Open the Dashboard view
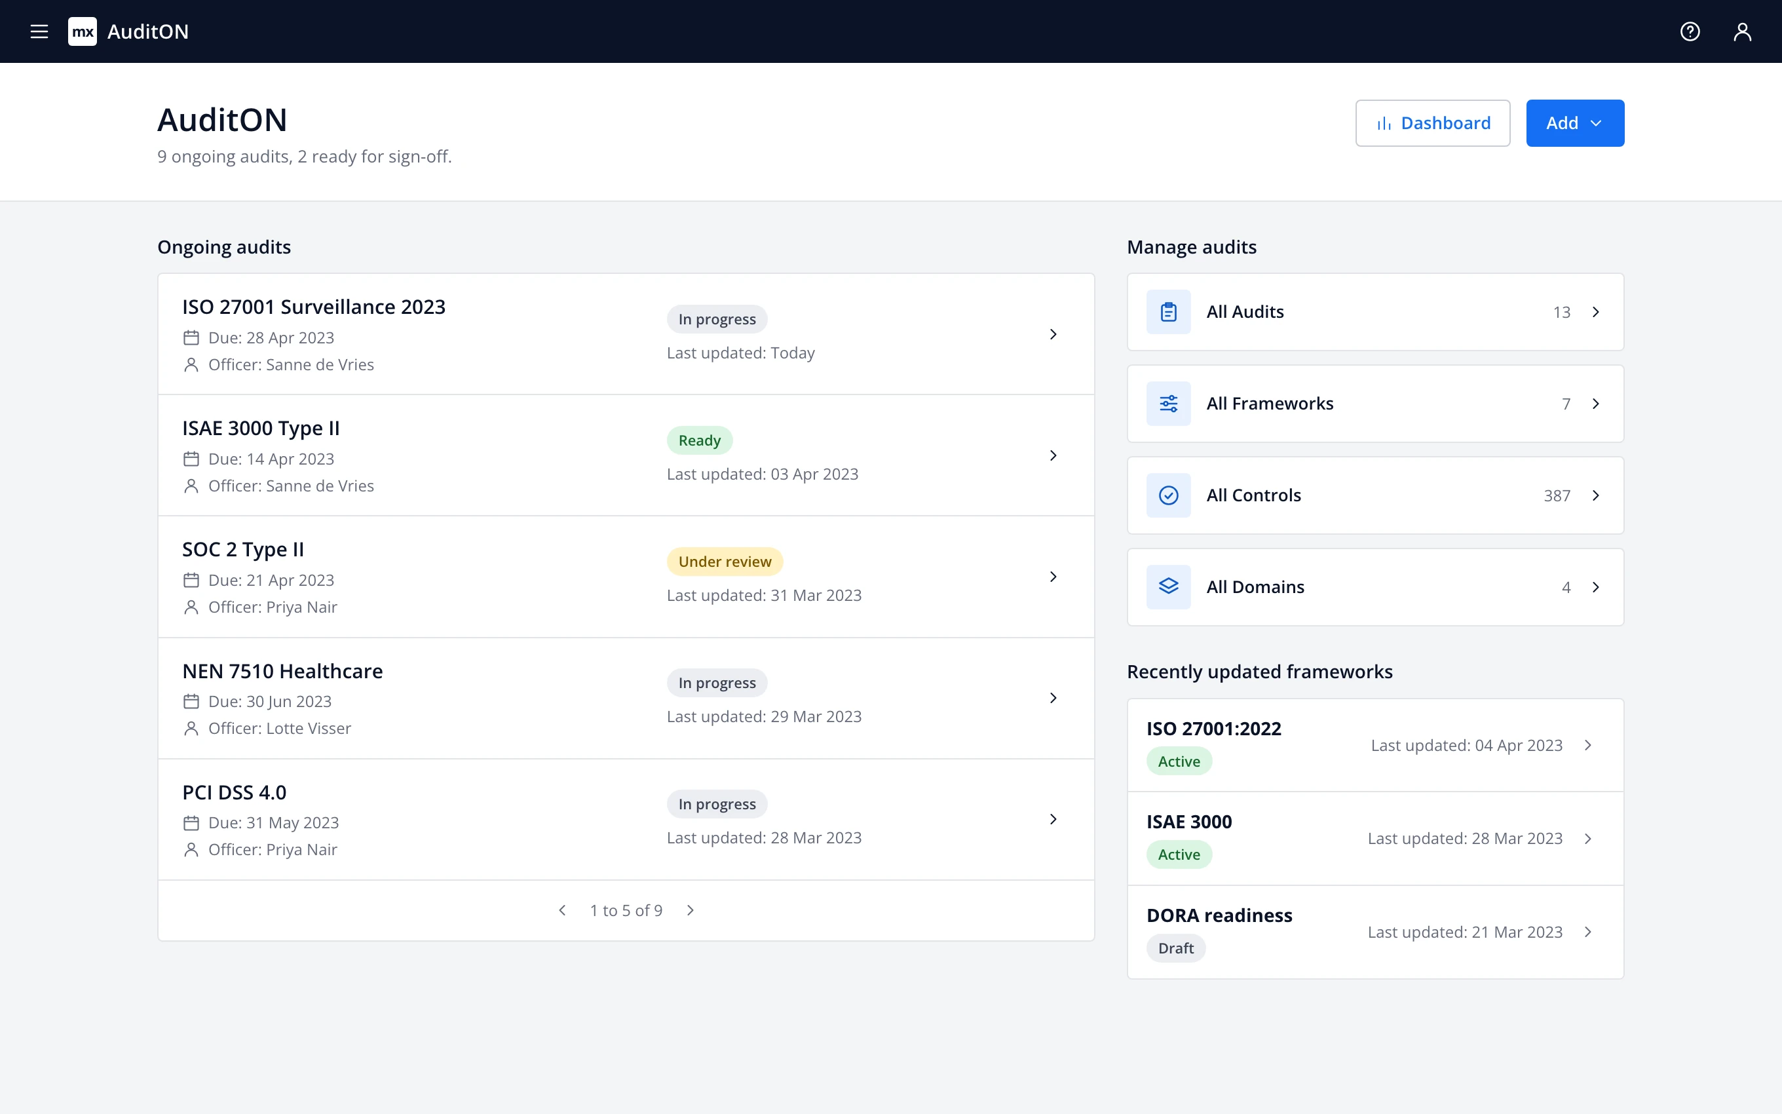The width and height of the screenshot is (1782, 1114). [1433, 123]
